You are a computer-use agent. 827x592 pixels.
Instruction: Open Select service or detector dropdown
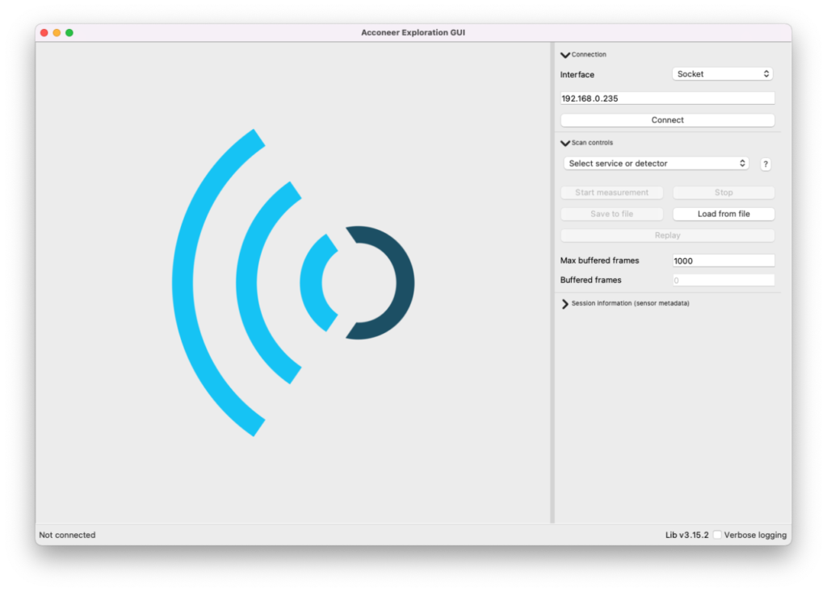[656, 164]
